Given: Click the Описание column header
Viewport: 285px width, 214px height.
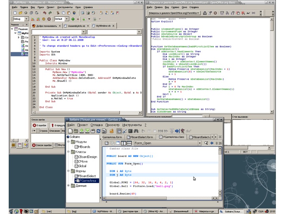Looking at the screenshot, I should coord(55,131).
